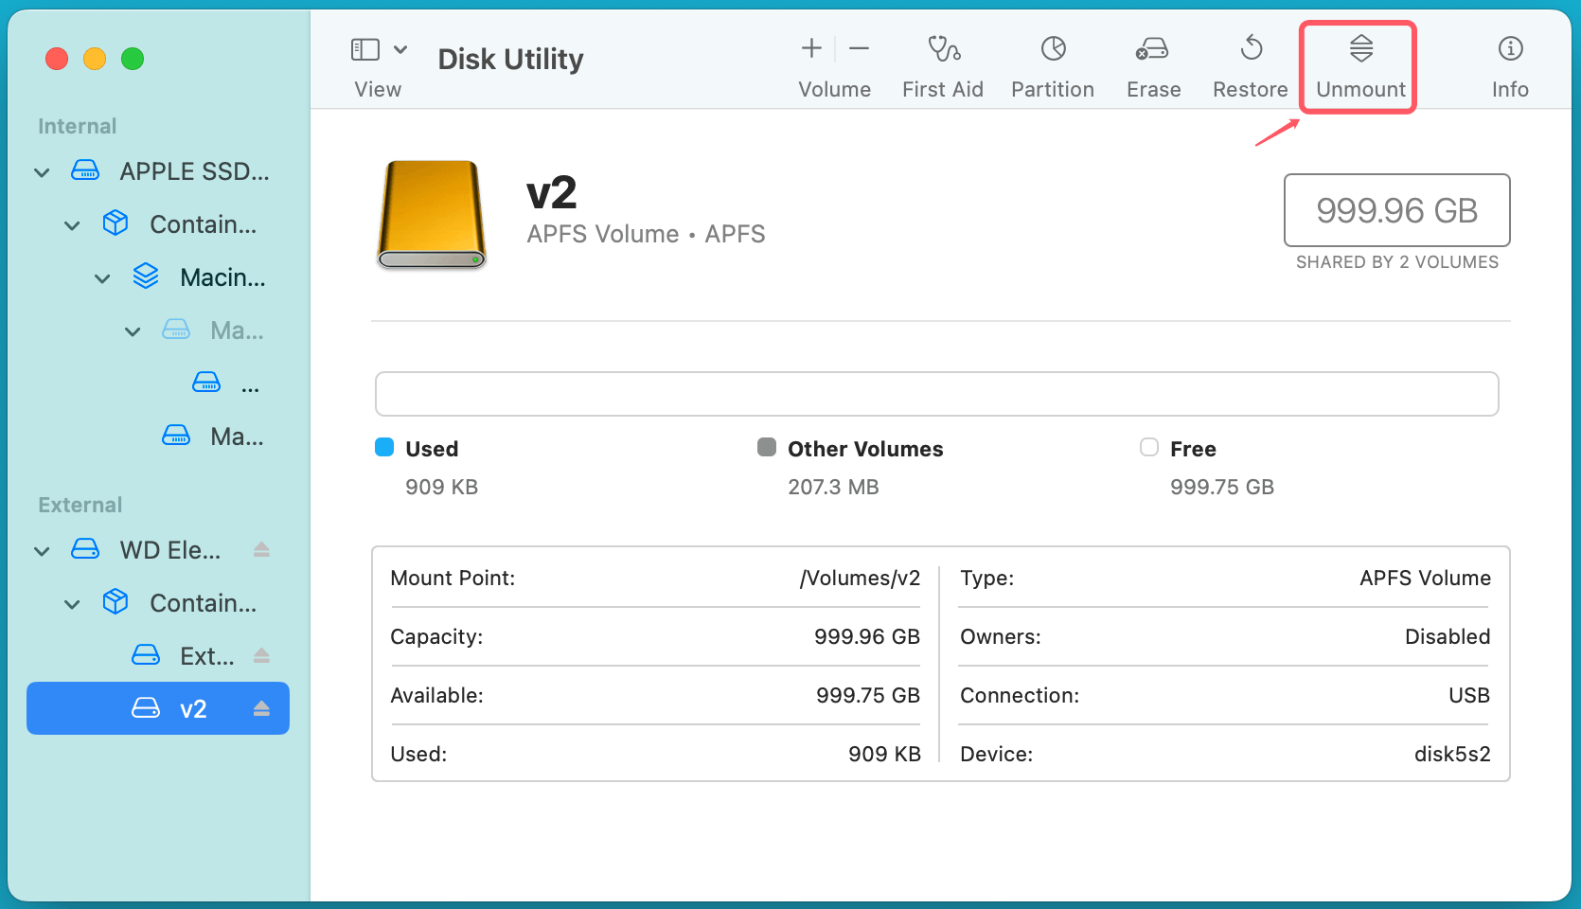Open the Partition tool
Image resolution: width=1581 pixels, height=909 pixels.
(x=1052, y=64)
